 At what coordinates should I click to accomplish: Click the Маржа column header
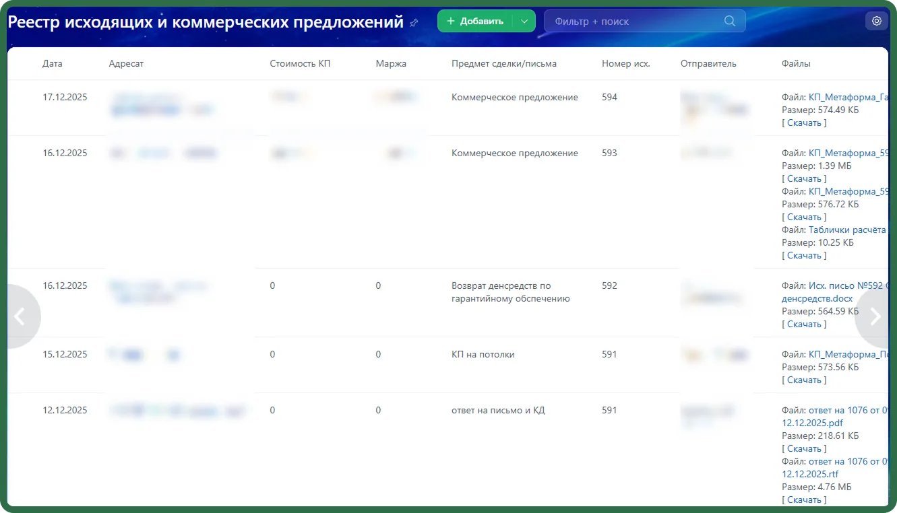[x=392, y=64]
